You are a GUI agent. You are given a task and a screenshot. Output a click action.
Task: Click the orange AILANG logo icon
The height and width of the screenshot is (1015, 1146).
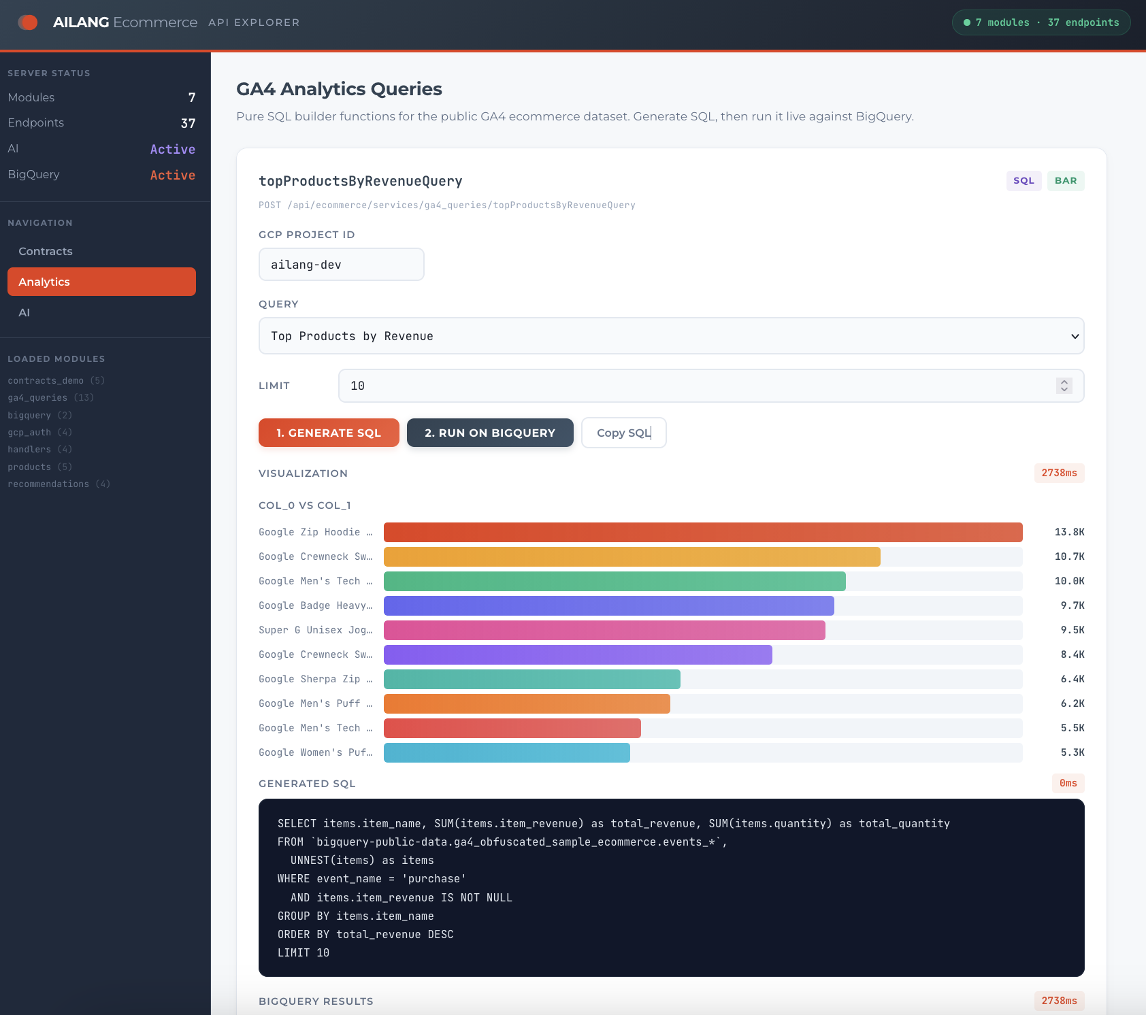tap(28, 22)
